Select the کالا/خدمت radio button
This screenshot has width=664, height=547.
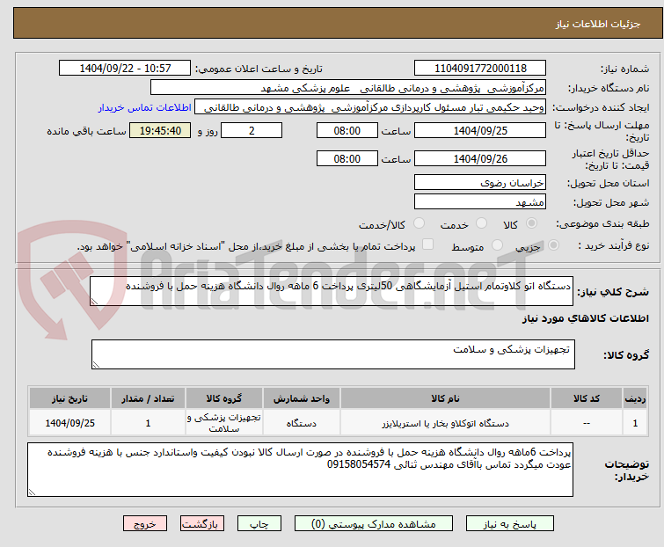419,223
